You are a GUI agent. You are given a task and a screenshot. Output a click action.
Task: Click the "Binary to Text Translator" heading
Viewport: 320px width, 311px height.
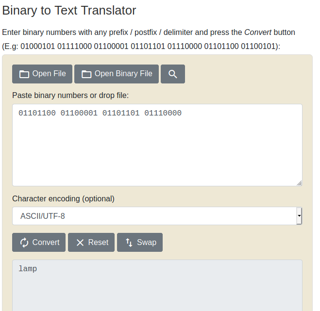(69, 10)
